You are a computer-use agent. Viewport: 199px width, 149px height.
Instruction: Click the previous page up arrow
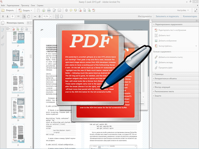[x=3, y=16]
